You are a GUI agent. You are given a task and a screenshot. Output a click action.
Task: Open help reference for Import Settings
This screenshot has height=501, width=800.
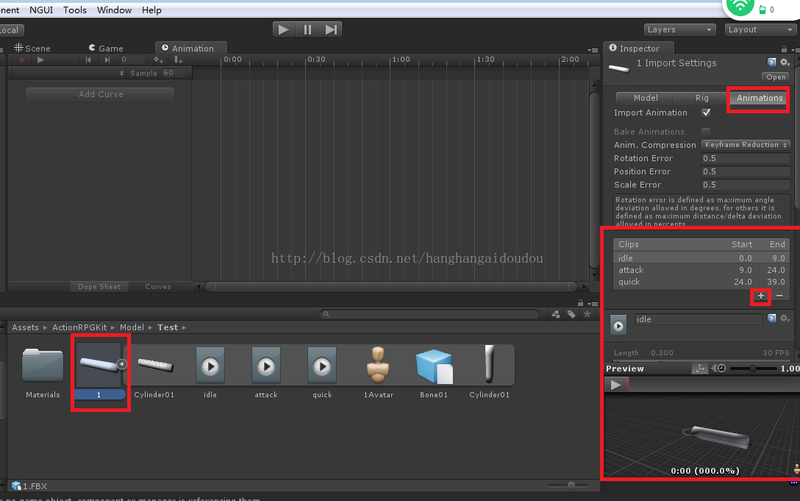(x=771, y=63)
